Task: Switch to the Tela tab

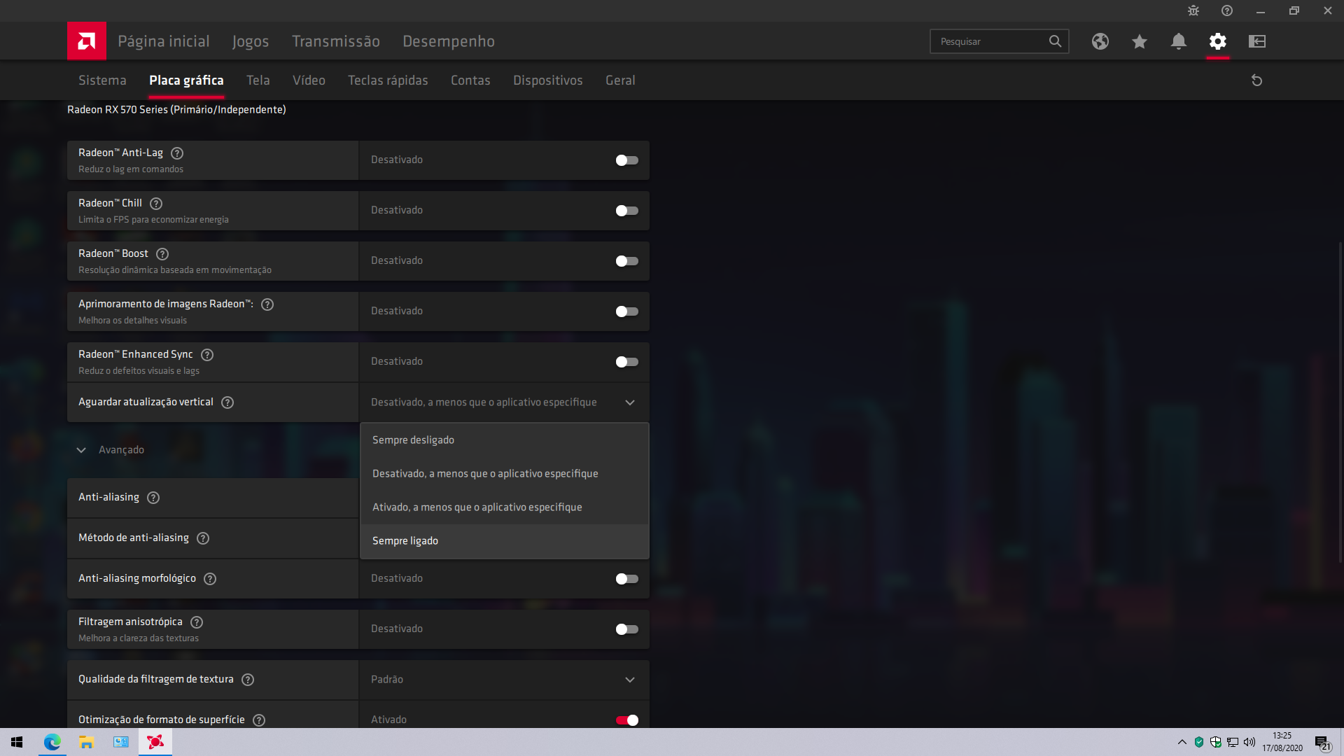Action: tap(258, 80)
